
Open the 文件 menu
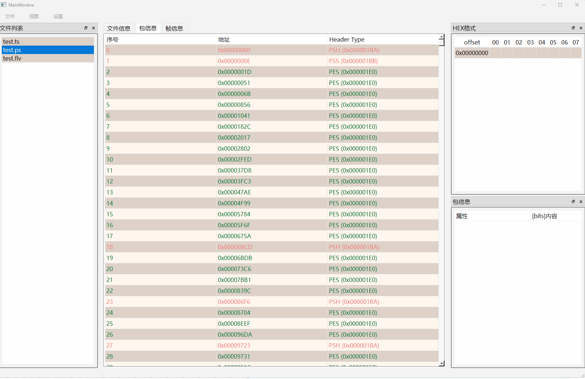(x=10, y=16)
